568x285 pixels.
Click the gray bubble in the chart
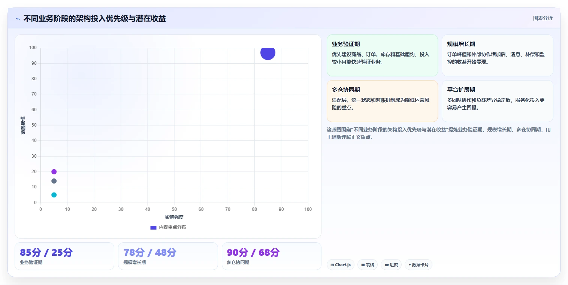tap(54, 181)
